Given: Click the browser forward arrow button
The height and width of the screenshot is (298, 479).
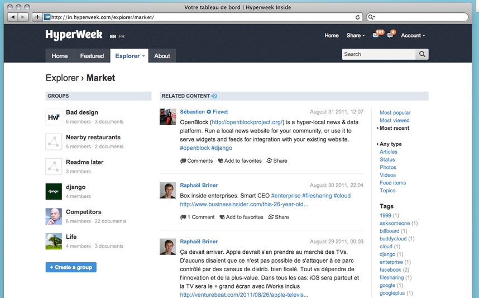Looking at the screenshot, I should (x=23, y=17).
